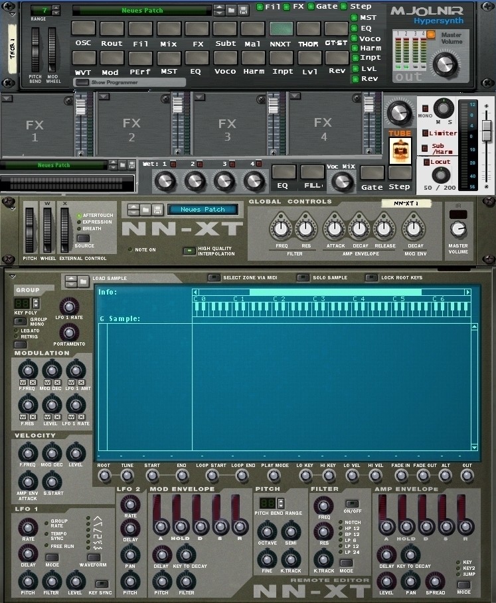Click the output level fader beside meter
Image resolution: width=496 pixels, height=603 pixels.
pos(487,131)
